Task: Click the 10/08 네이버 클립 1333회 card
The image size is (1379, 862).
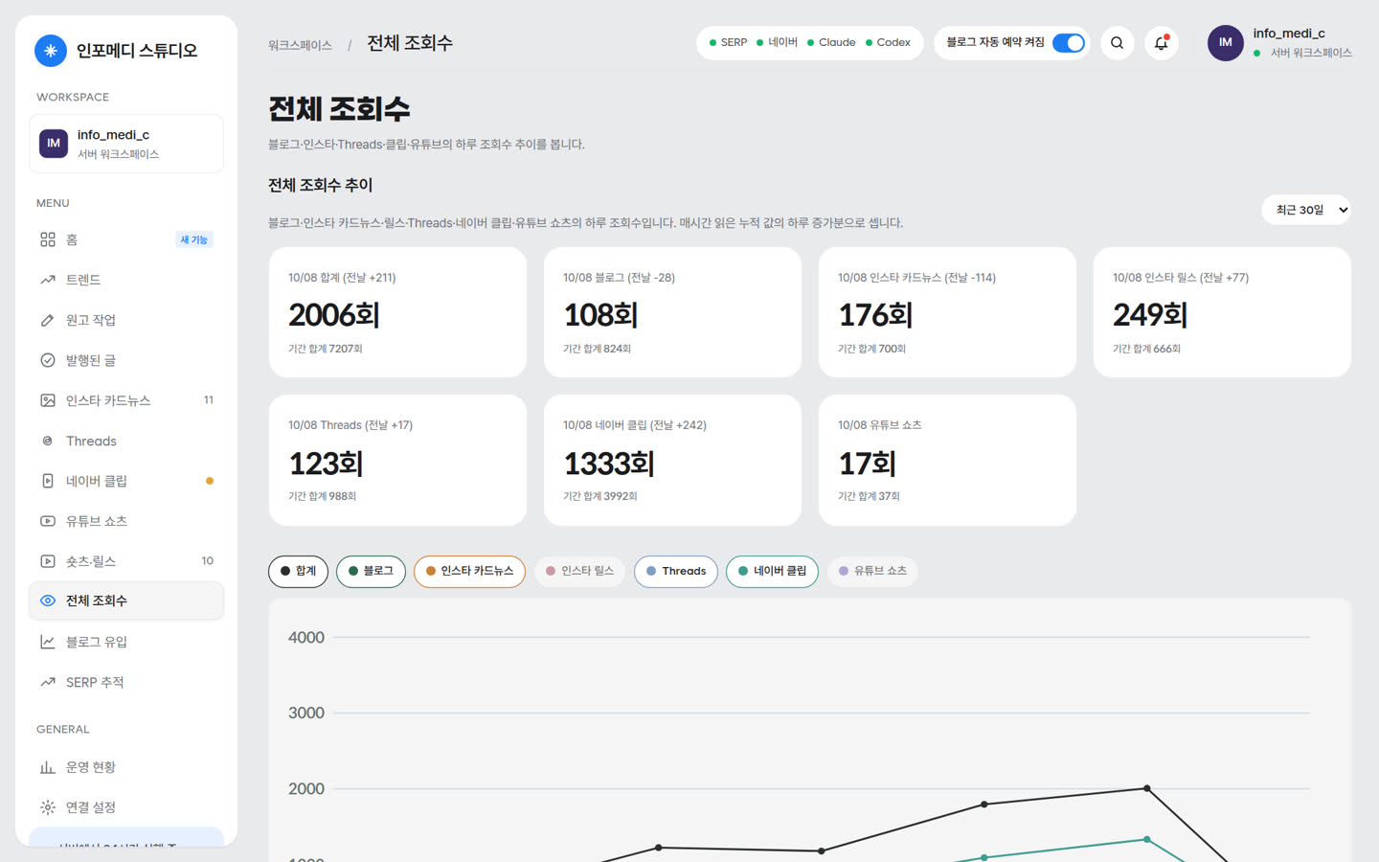Action: (x=672, y=460)
